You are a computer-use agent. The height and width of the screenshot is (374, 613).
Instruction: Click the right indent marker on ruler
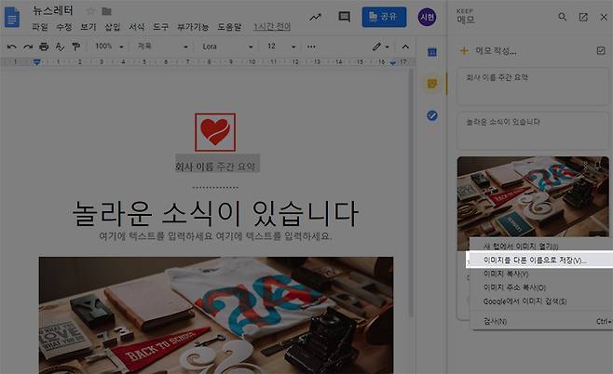[393, 61]
